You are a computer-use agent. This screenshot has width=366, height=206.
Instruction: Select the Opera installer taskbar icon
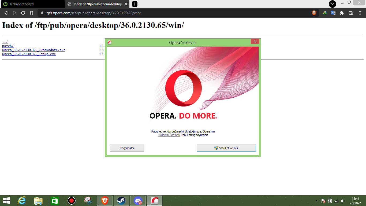(155, 201)
